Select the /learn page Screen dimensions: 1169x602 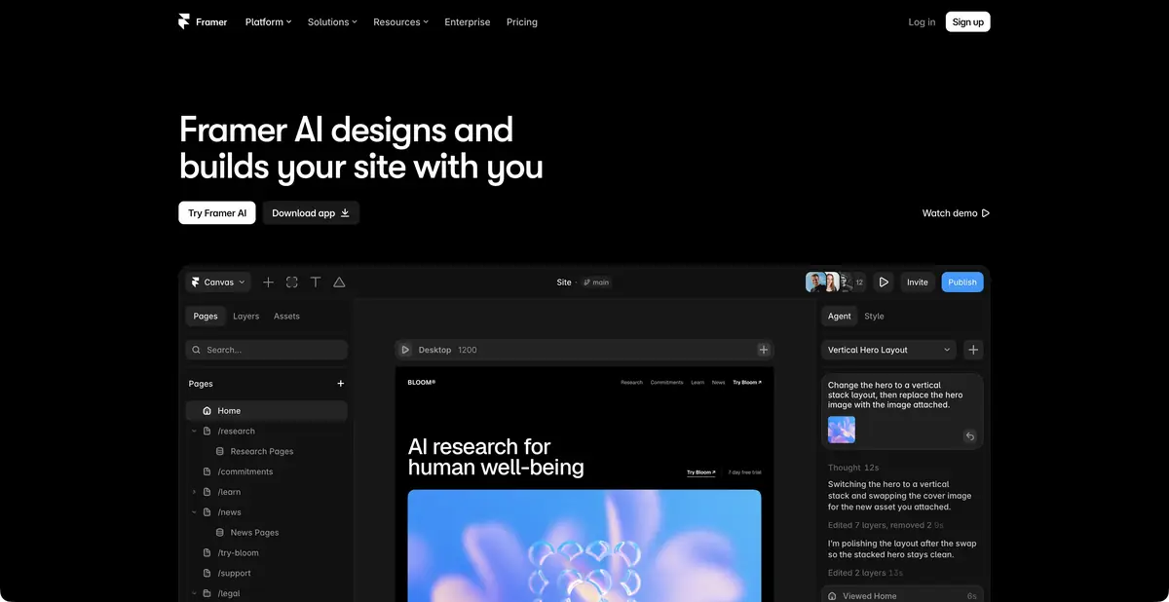point(229,493)
